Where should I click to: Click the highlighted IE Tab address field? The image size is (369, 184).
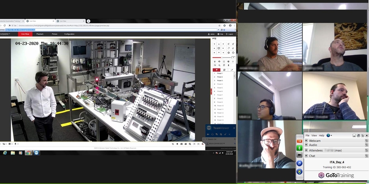(x=110, y=30)
